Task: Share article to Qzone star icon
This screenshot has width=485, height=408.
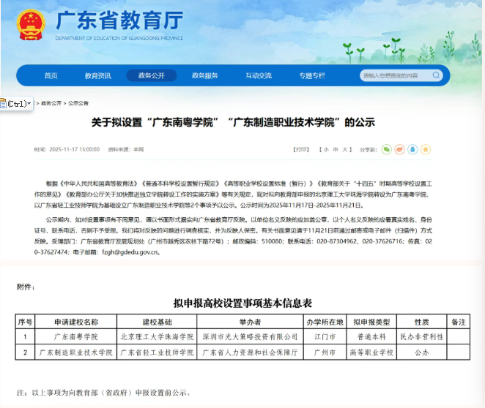Action: click(x=426, y=149)
